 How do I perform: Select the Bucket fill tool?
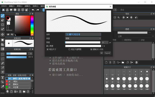(x=3, y=44)
